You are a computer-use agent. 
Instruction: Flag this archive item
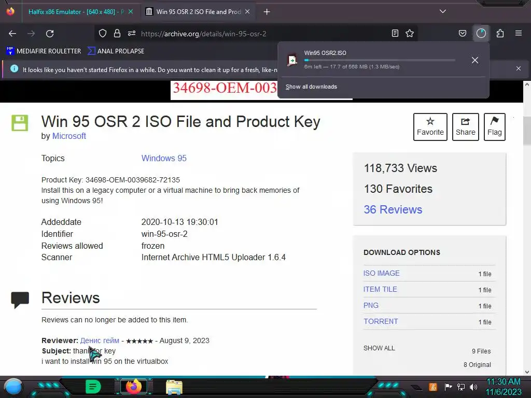coord(494,127)
